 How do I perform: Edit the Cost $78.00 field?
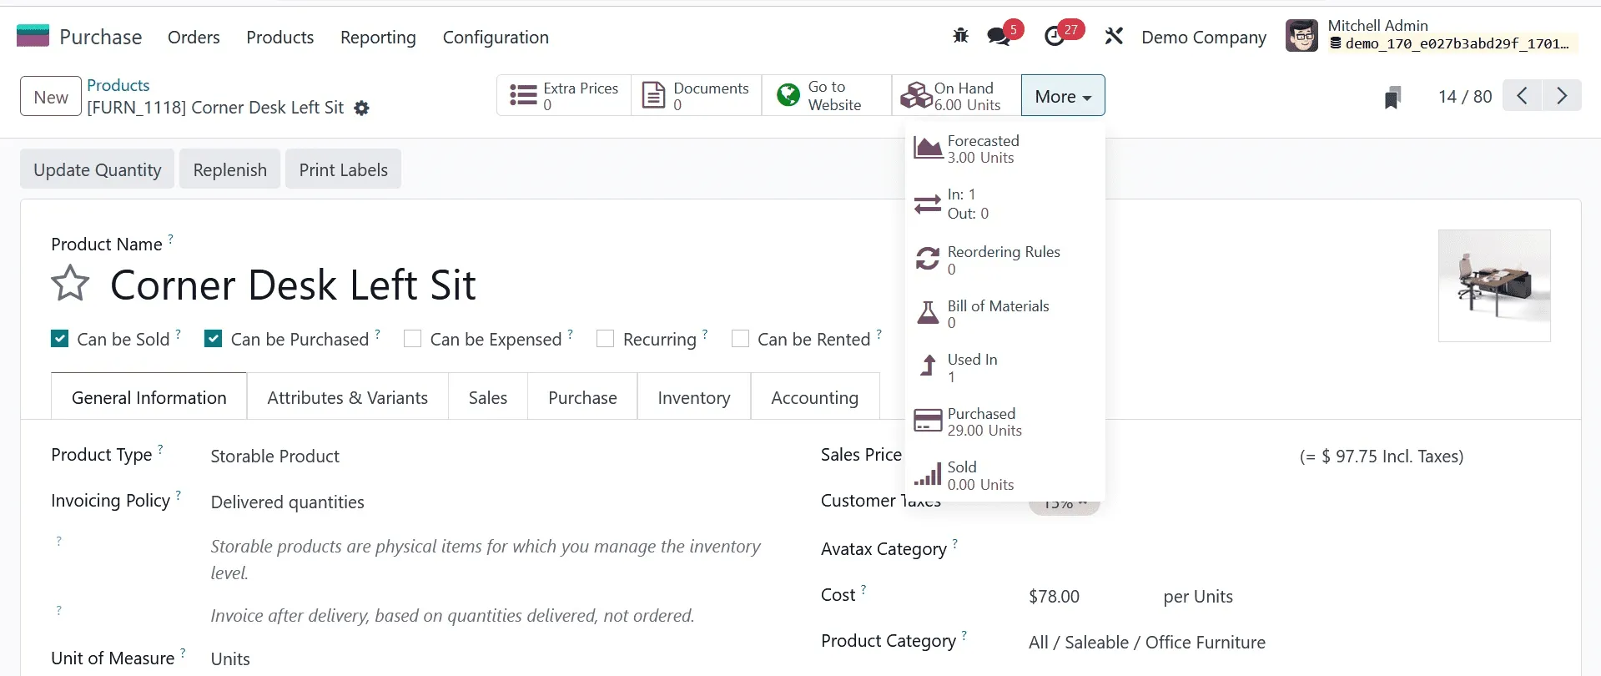1054,596
